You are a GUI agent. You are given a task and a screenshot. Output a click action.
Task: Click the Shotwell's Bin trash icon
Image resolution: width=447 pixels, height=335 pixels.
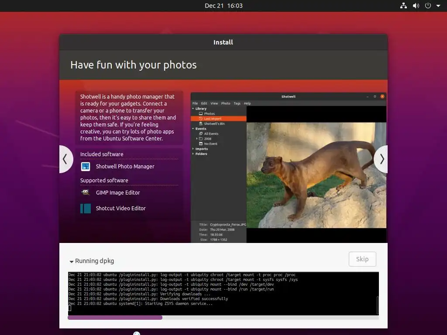201,123
